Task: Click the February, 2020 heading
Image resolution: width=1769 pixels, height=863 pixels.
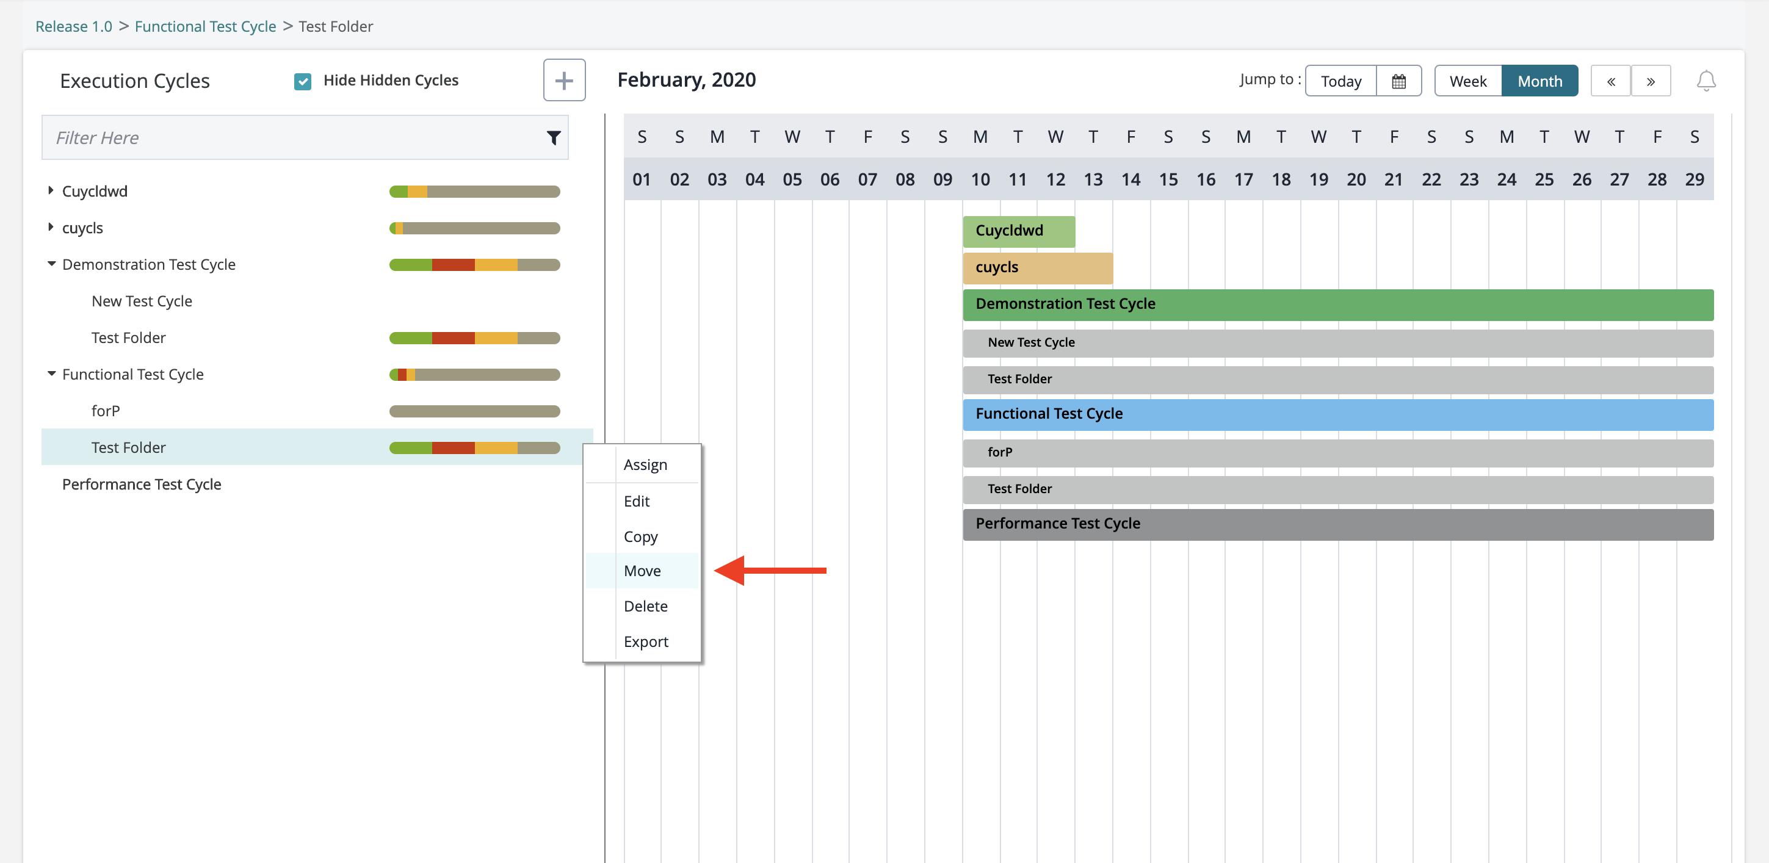Action: [x=686, y=81]
